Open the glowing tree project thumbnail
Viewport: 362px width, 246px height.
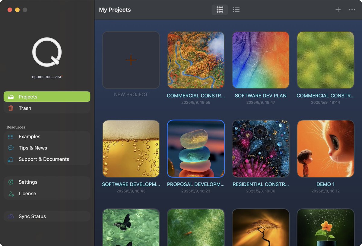[261, 227]
